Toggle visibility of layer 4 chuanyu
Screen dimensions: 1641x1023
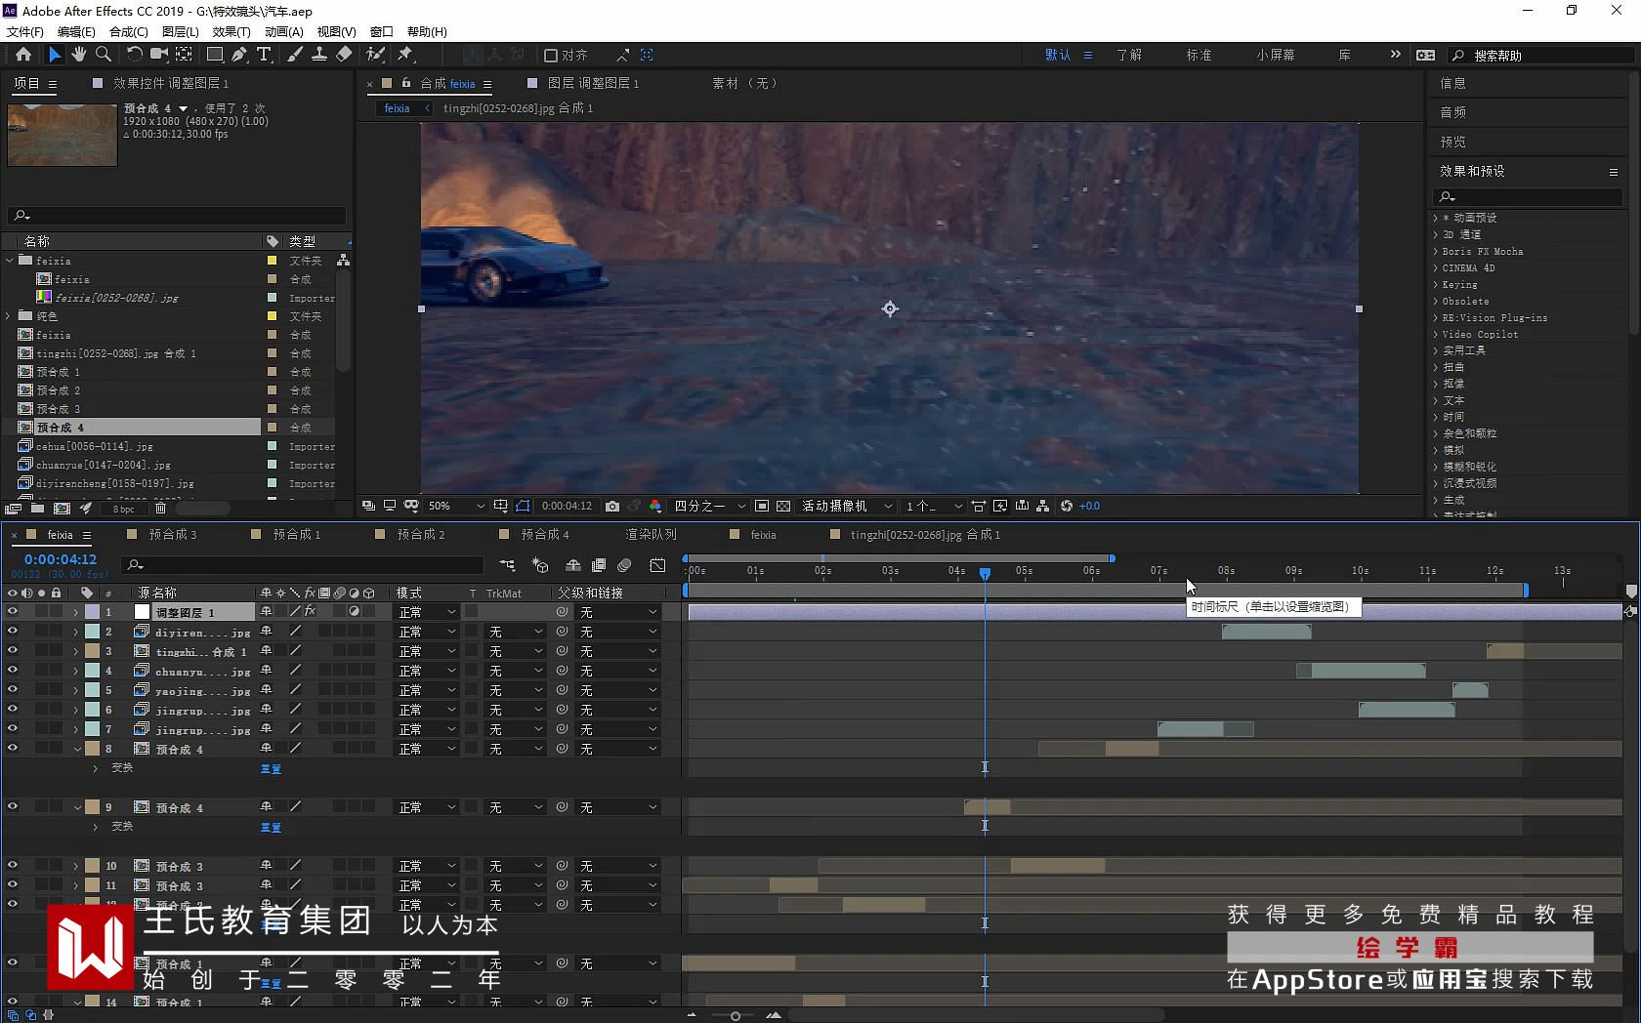[x=13, y=671]
